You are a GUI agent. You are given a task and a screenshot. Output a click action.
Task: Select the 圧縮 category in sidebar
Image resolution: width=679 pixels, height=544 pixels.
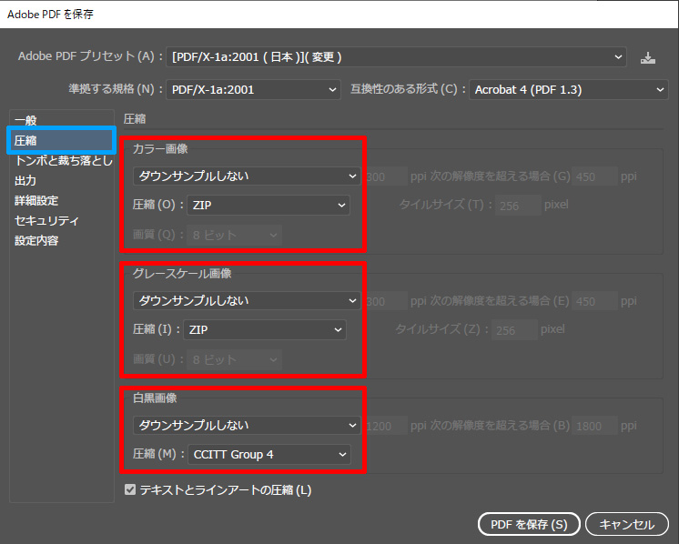tap(62, 140)
